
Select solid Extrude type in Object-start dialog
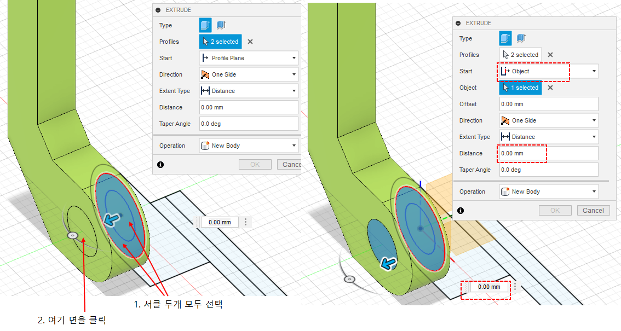505,38
